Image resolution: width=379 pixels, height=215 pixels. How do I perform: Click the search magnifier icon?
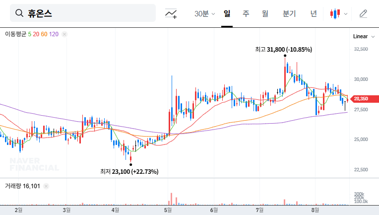(x=19, y=13)
